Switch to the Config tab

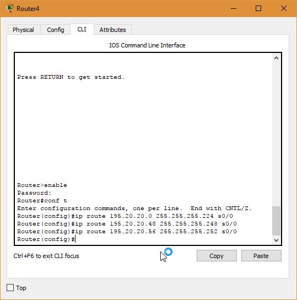[x=56, y=30]
